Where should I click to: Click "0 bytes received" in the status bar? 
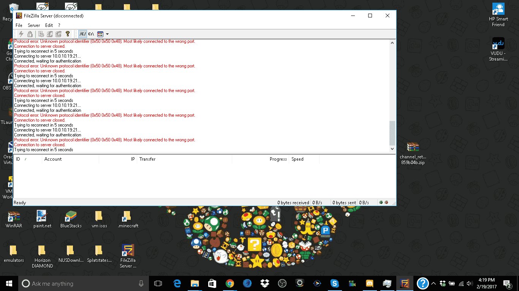(x=293, y=203)
